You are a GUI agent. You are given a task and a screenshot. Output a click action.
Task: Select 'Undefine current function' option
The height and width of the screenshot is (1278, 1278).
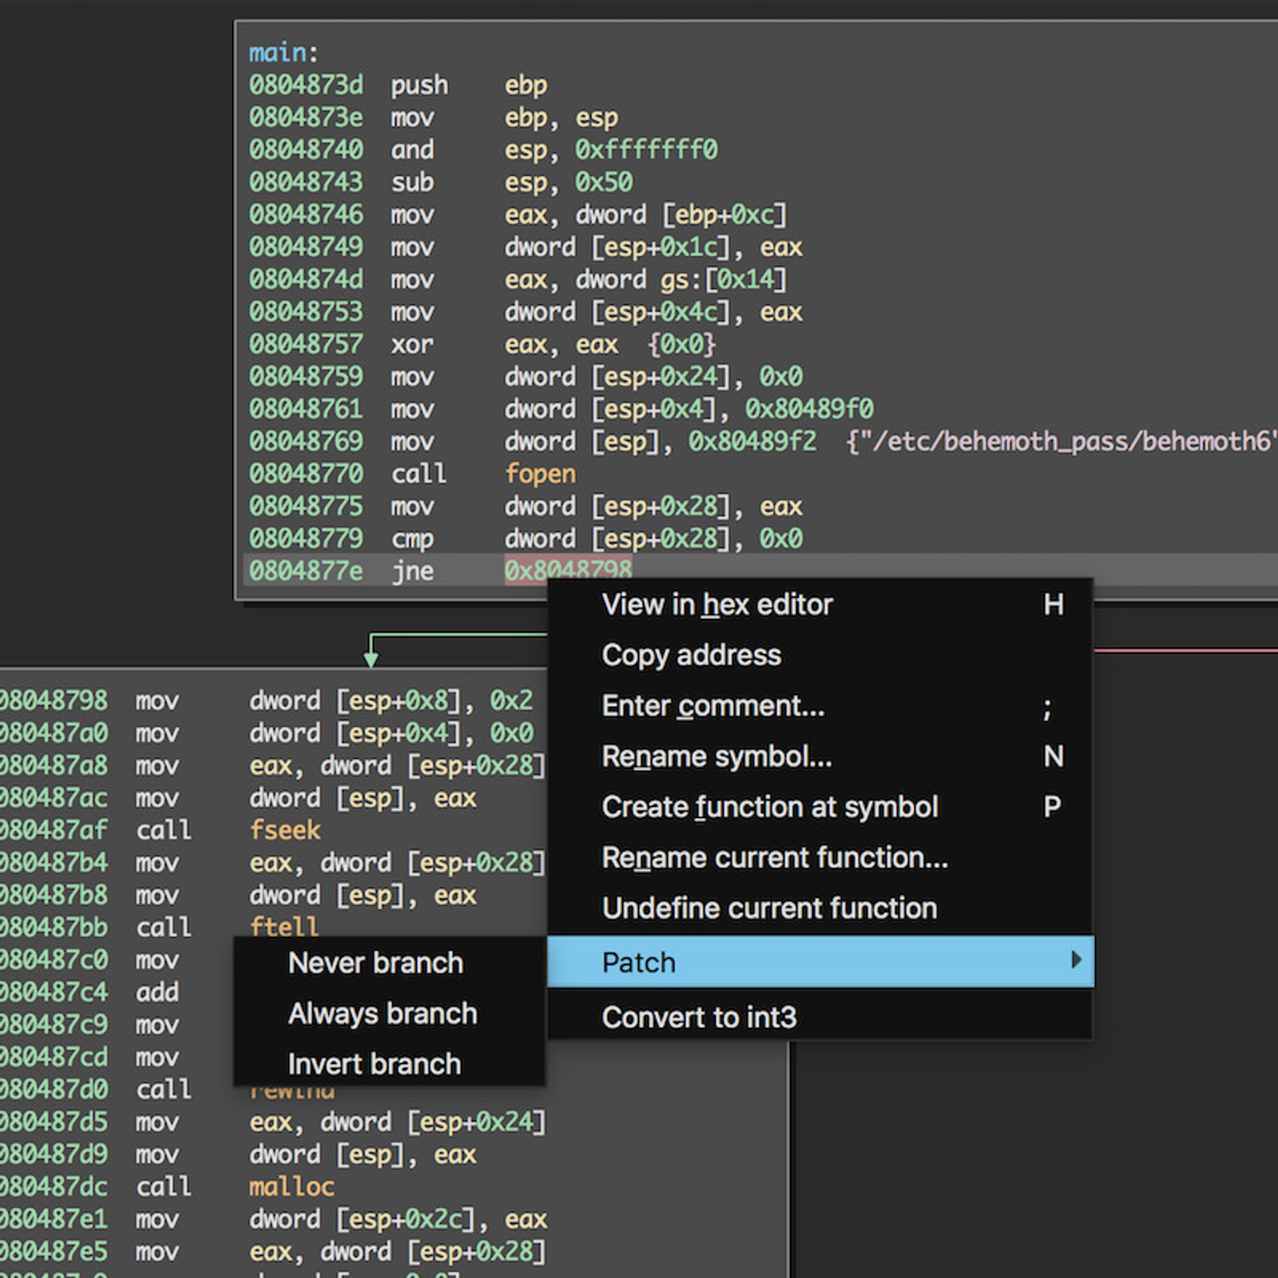[x=820, y=908]
